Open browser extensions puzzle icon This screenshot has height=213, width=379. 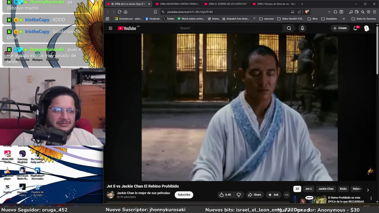(x=335, y=12)
